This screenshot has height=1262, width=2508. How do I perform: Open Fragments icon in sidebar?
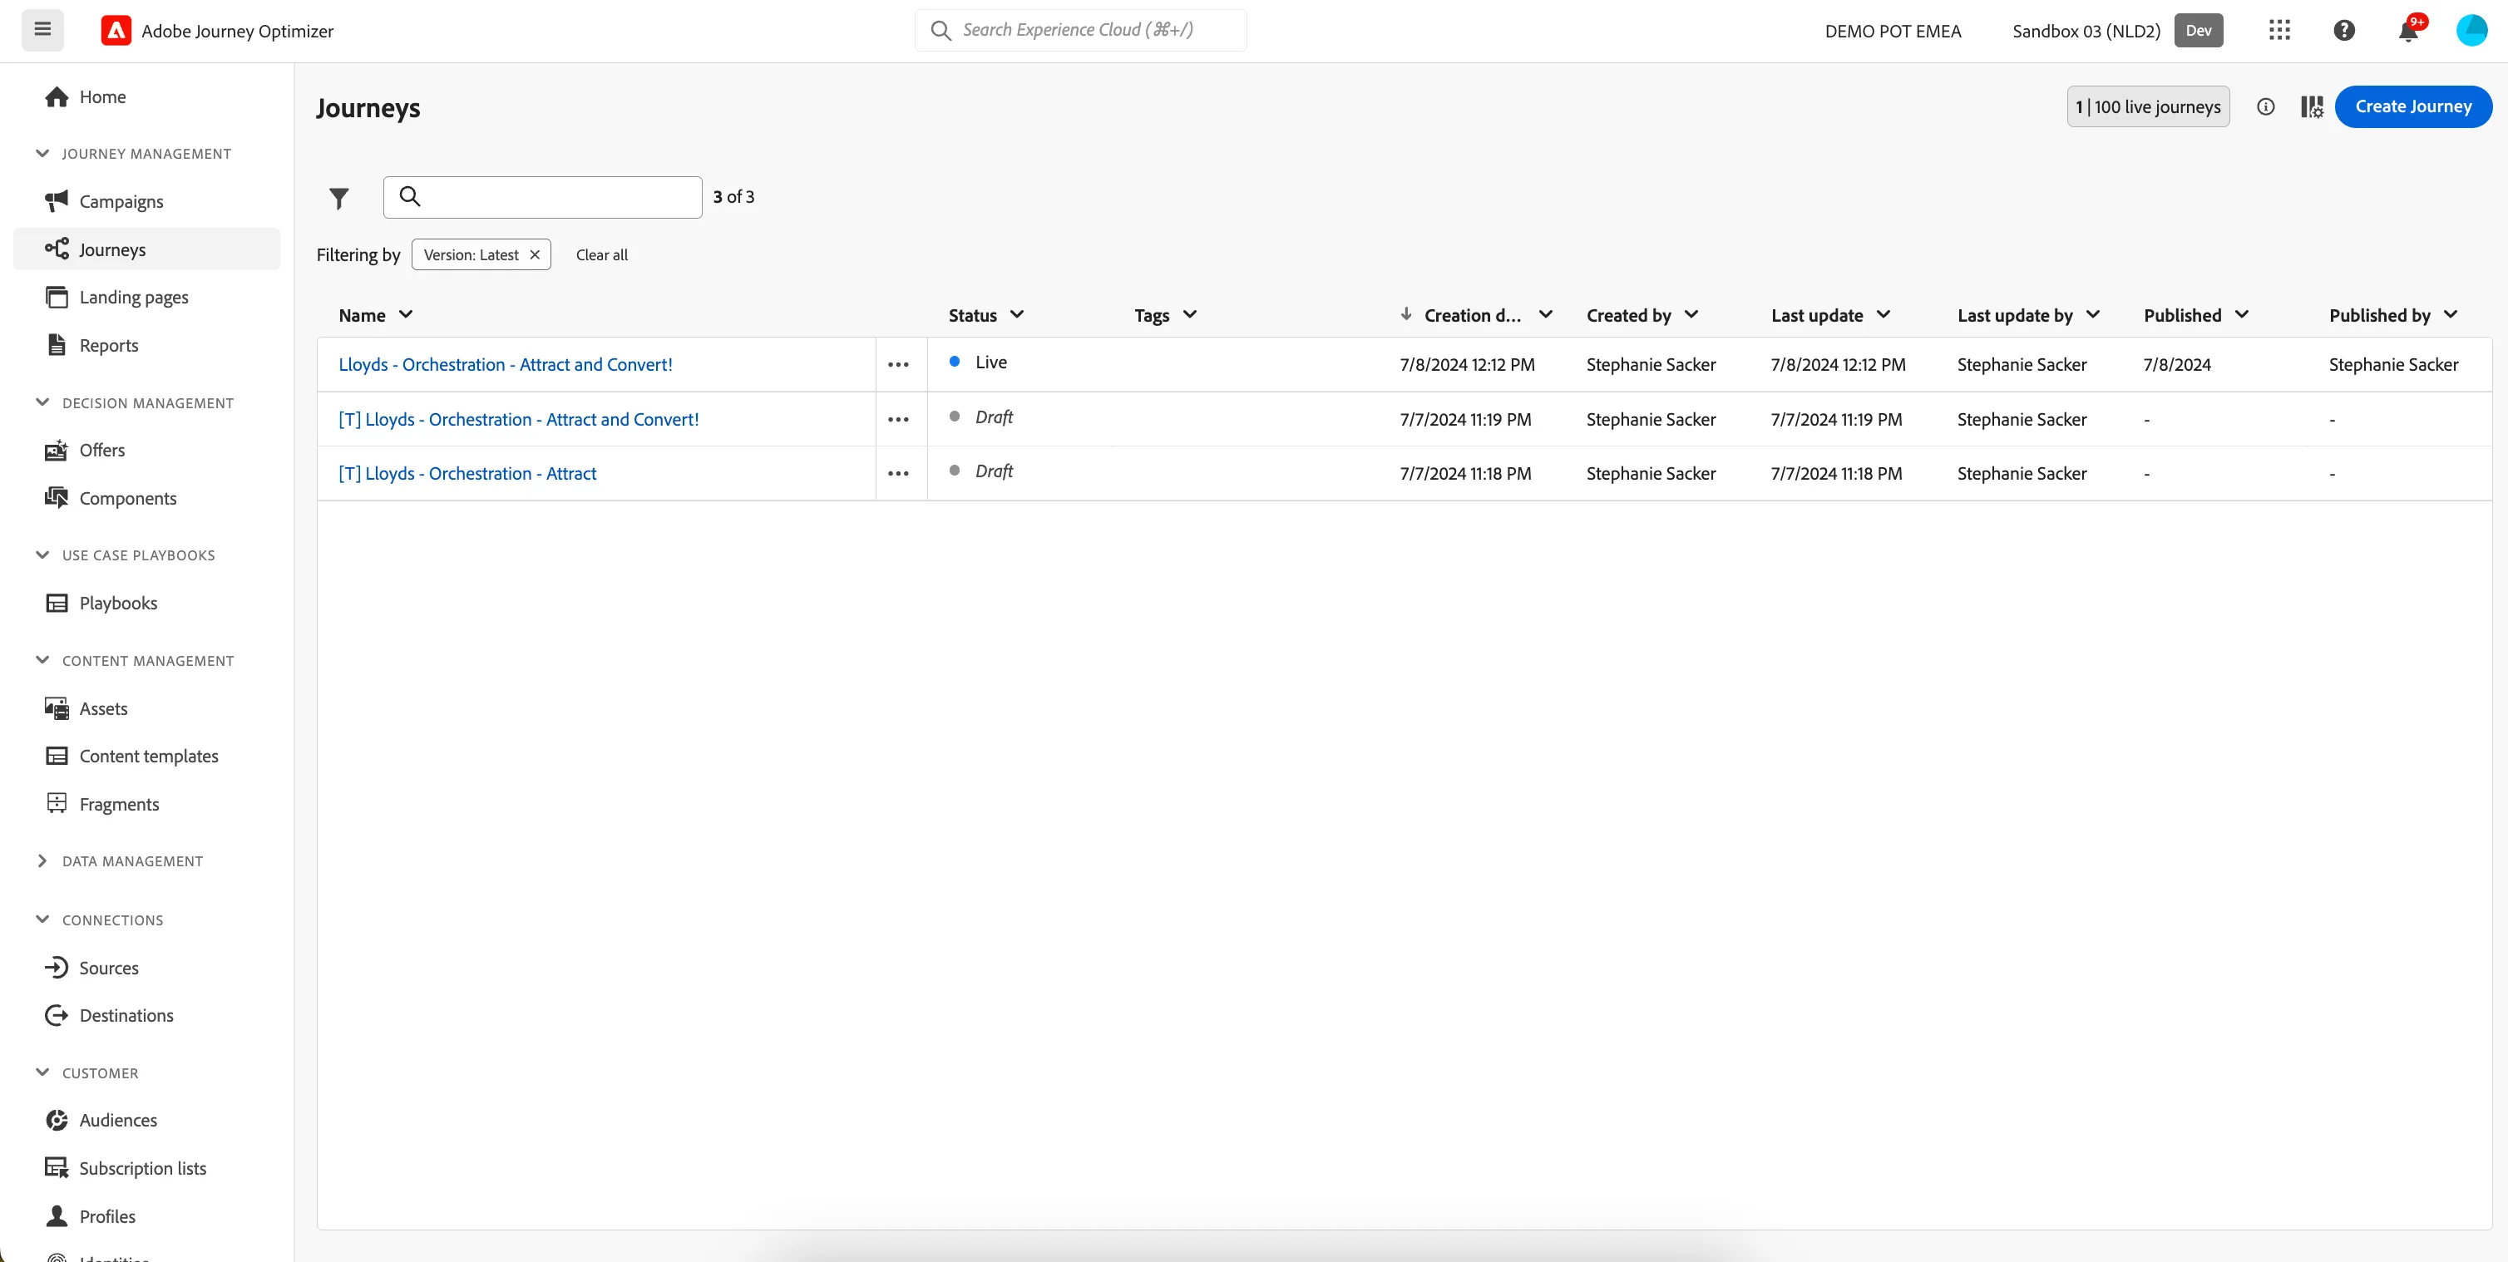pyautogui.click(x=57, y=804)
